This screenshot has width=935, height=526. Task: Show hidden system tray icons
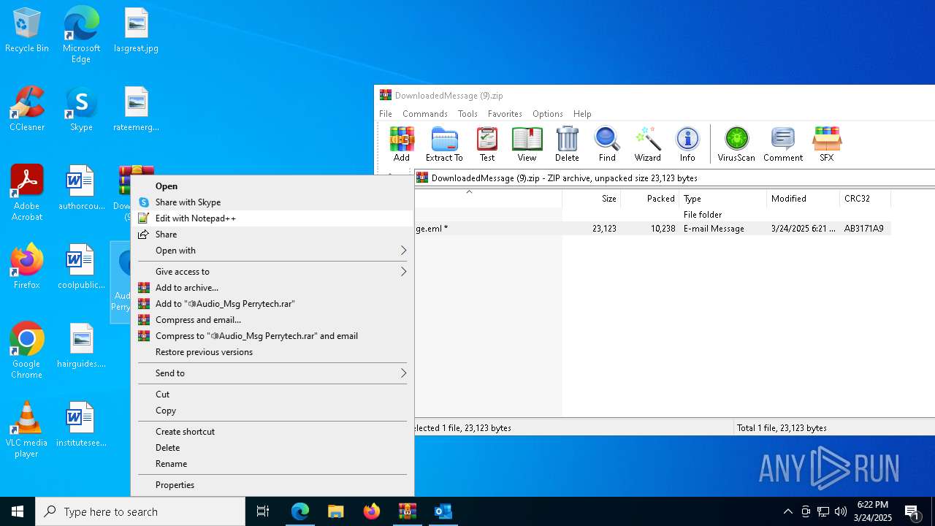coord(787,511)
